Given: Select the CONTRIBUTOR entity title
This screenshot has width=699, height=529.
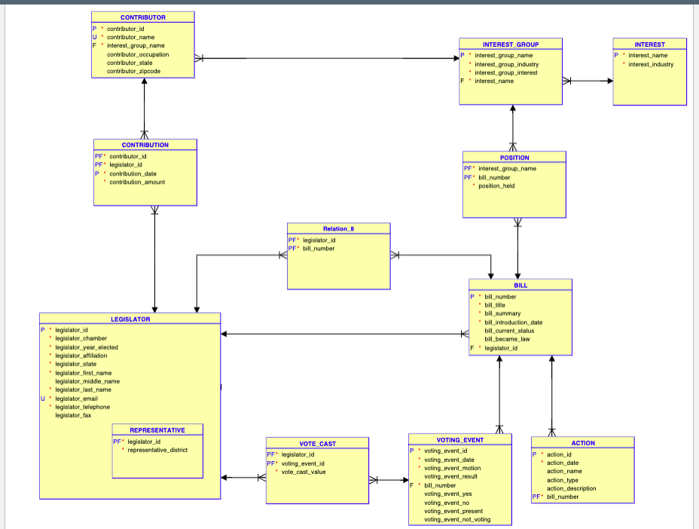Looking at the screenshot, I should click(143, 17).
